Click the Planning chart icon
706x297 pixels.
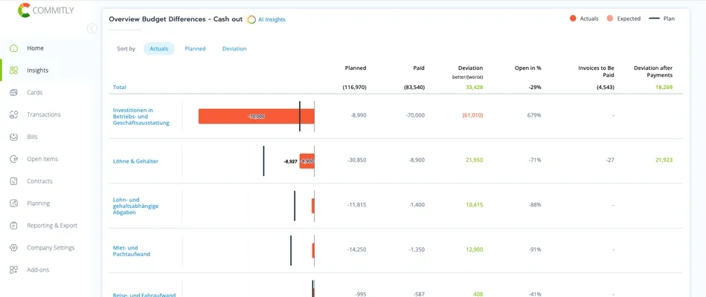coord(14,203)
